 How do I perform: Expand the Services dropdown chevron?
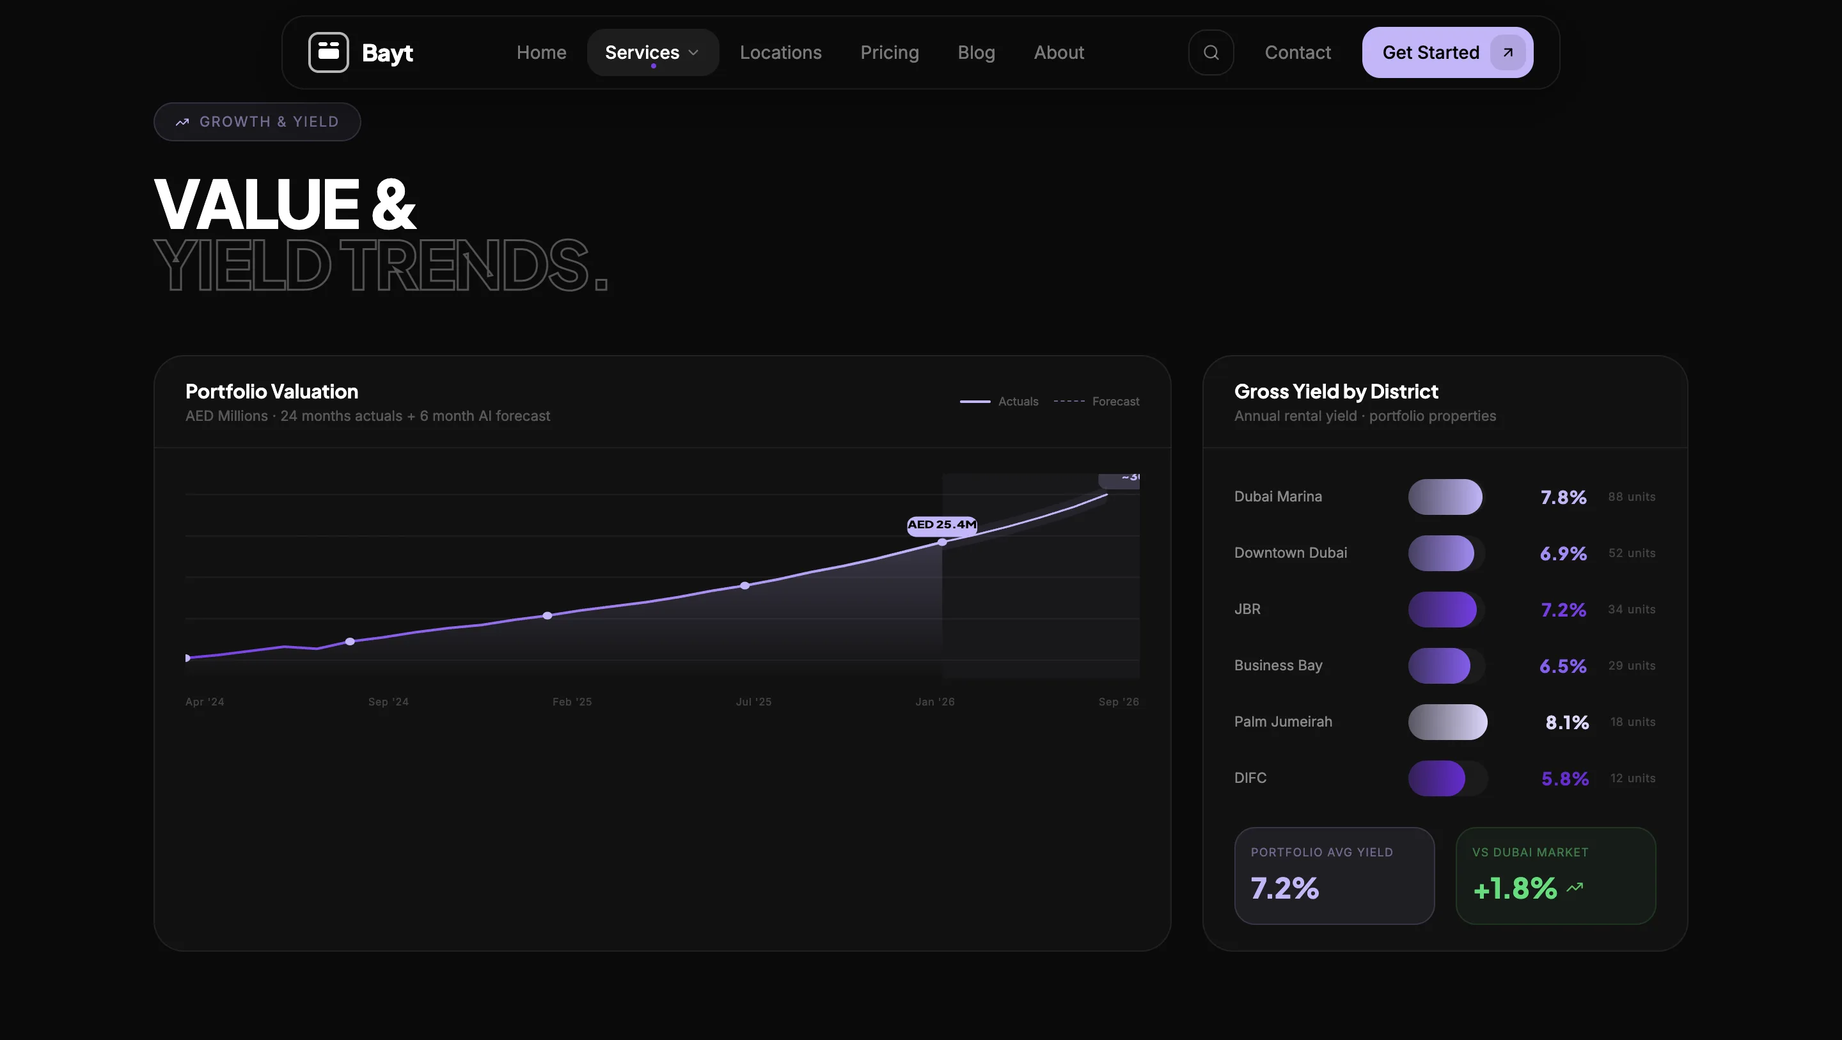(693, 52)
